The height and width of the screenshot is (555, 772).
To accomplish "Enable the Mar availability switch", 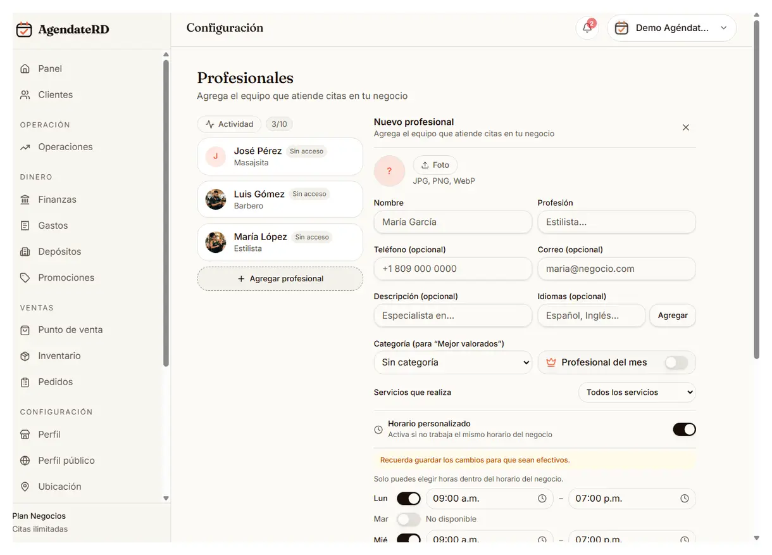I will coord(409,520).
